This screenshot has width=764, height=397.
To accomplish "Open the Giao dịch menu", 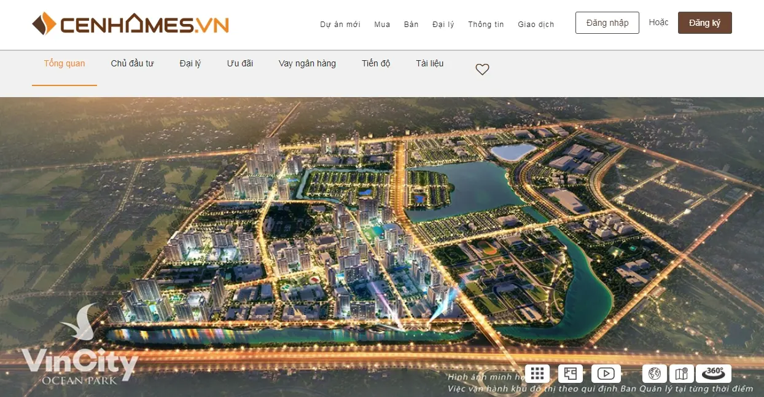I will [x=536, y=25].
